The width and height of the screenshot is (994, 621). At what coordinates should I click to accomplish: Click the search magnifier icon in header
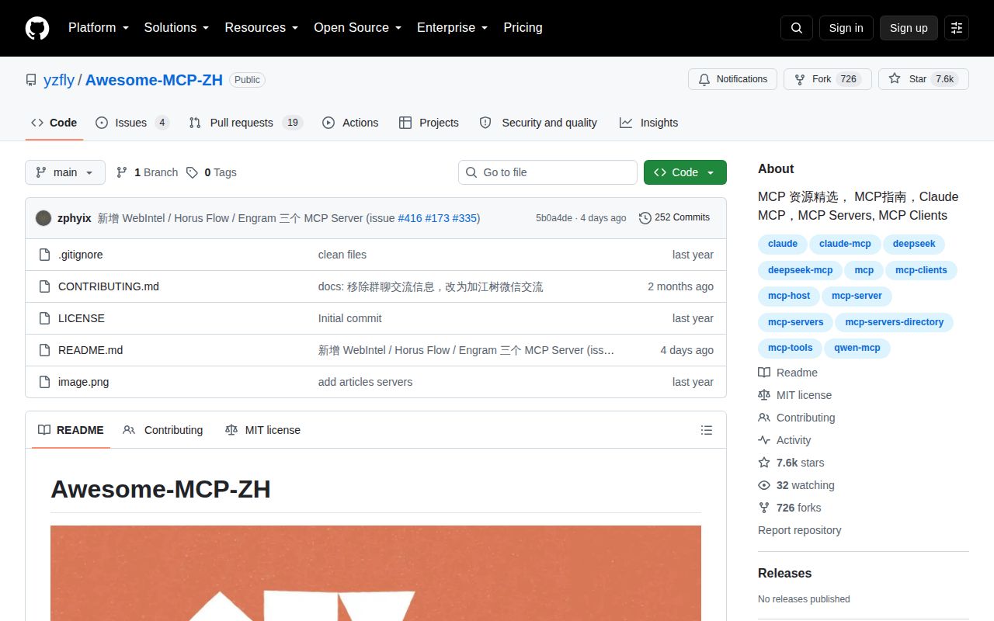point(797,28)
